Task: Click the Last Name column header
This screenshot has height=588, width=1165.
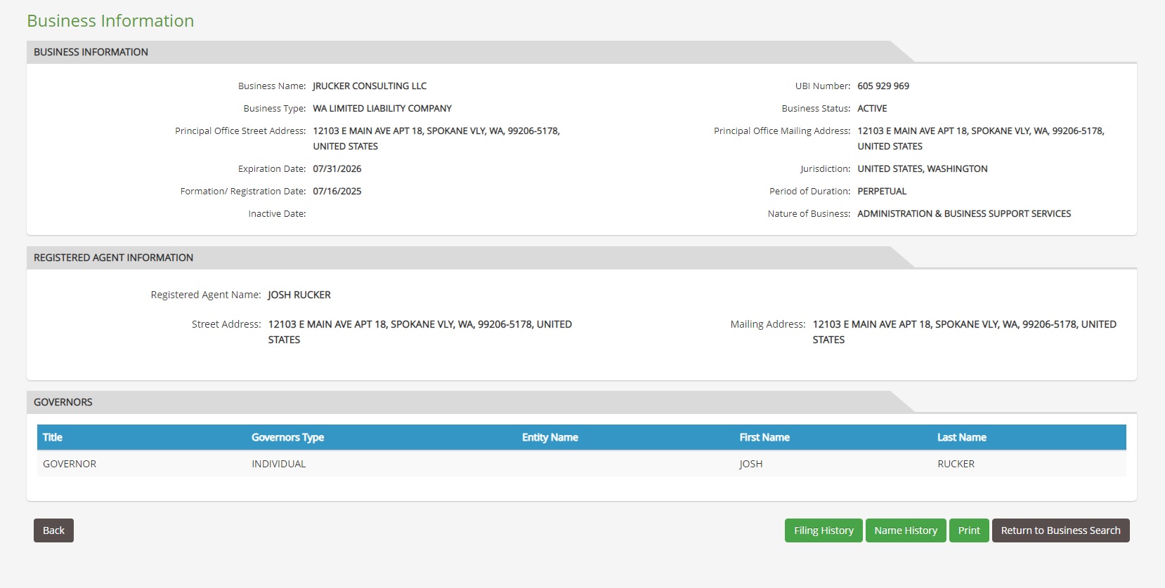Action: [961, 437]
